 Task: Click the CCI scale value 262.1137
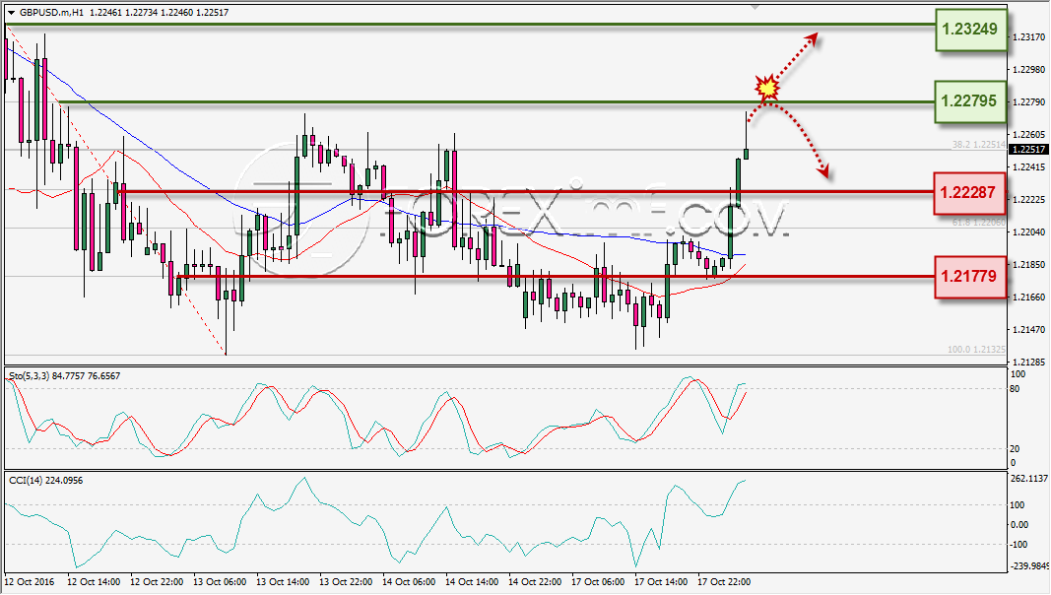click(x=1028, y=479)
